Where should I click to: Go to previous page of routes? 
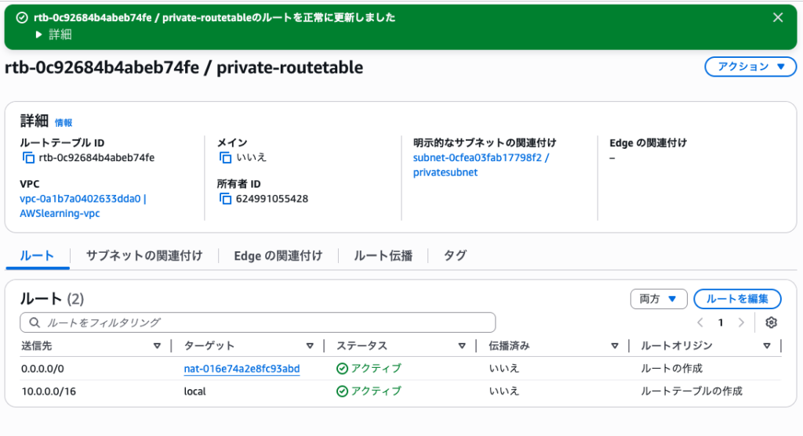pyautogui.click(x=700, y=322)
